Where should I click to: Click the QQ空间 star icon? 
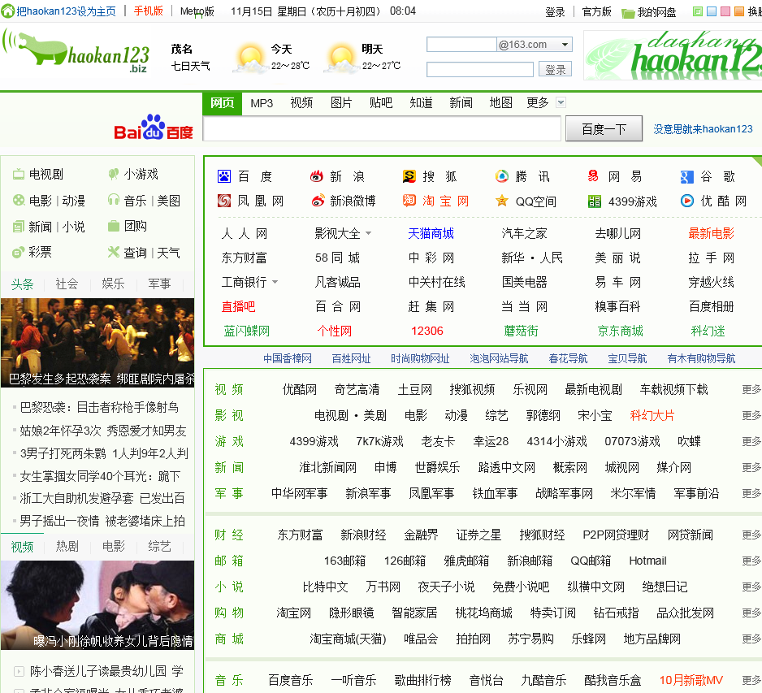click(x=501, y=200)
